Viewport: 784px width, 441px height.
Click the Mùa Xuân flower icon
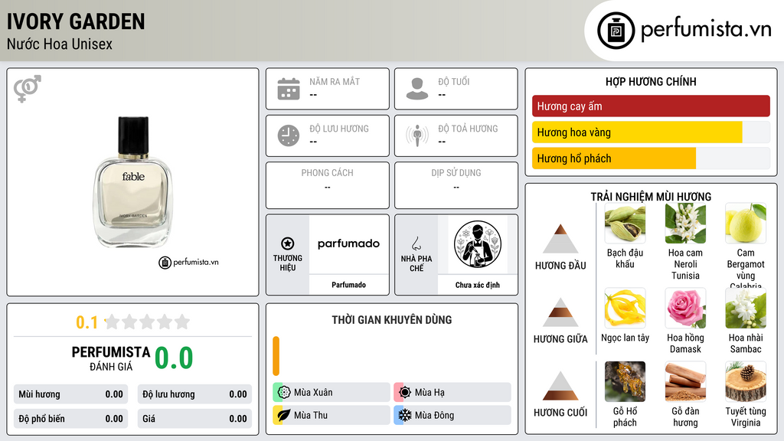pos(284,392)
